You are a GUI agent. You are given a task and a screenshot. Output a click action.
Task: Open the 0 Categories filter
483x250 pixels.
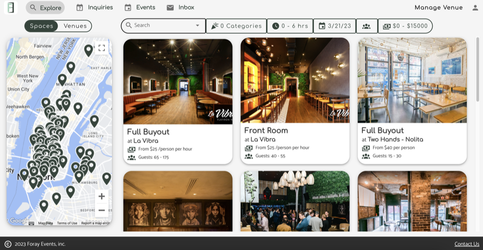(x=236, y=26)
